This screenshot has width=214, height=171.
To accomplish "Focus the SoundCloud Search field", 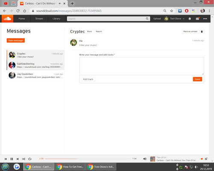I will coord(106,19).
